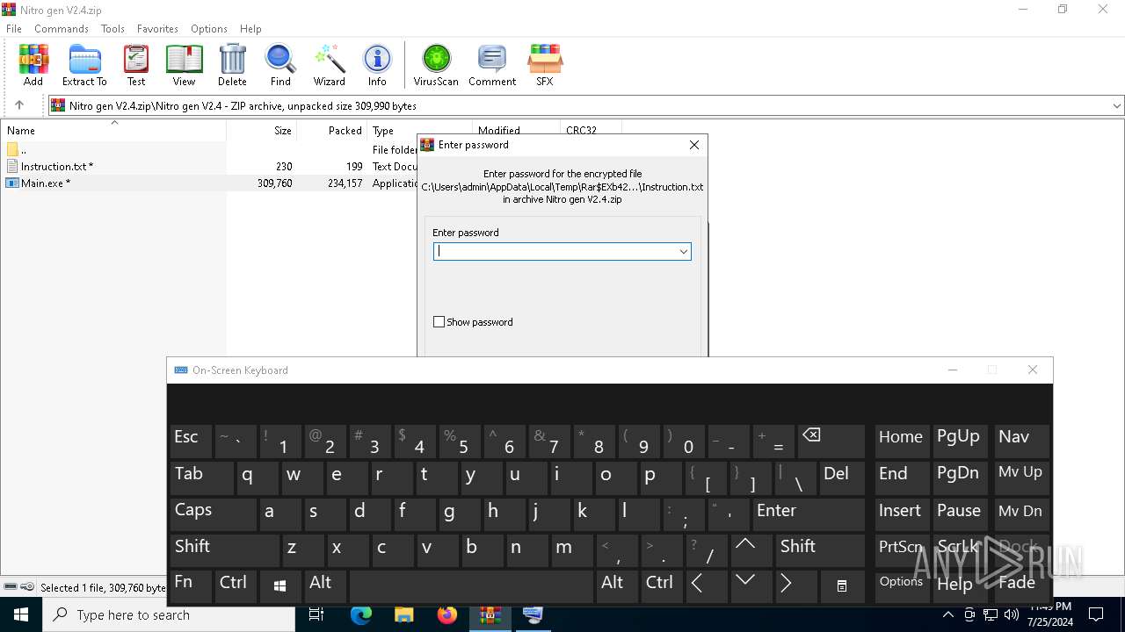Launch Microsoft Edge from taskbar

(x=360, y=614)
